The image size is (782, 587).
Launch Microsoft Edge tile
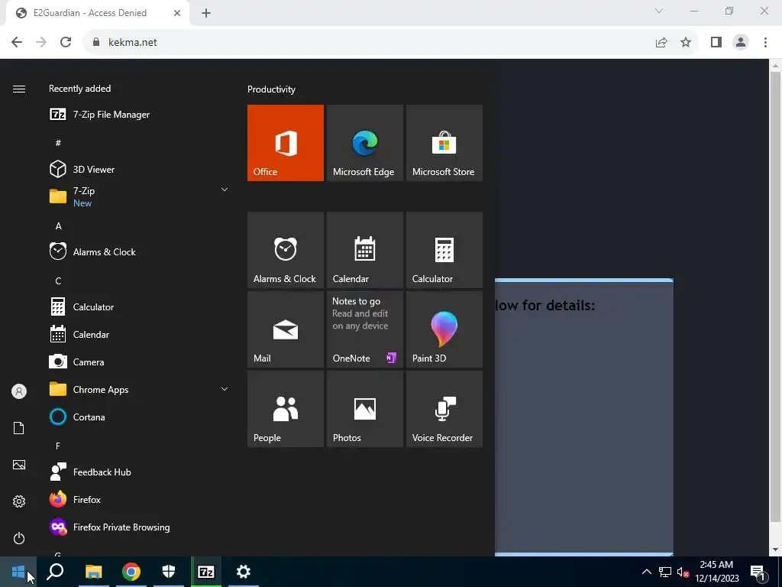point(364,143)
